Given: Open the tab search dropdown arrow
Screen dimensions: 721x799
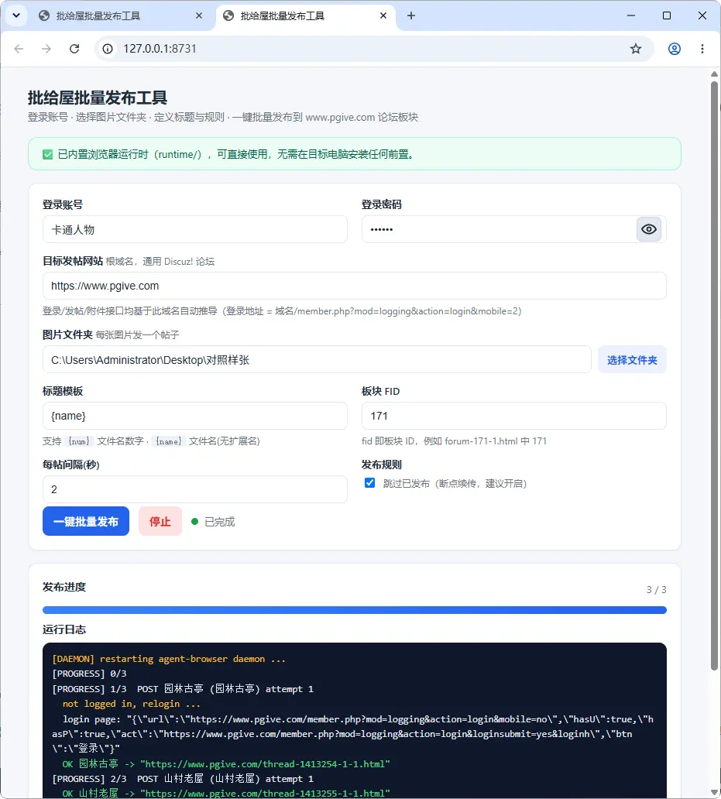Looking at the screenshot, I should (16, 15).
